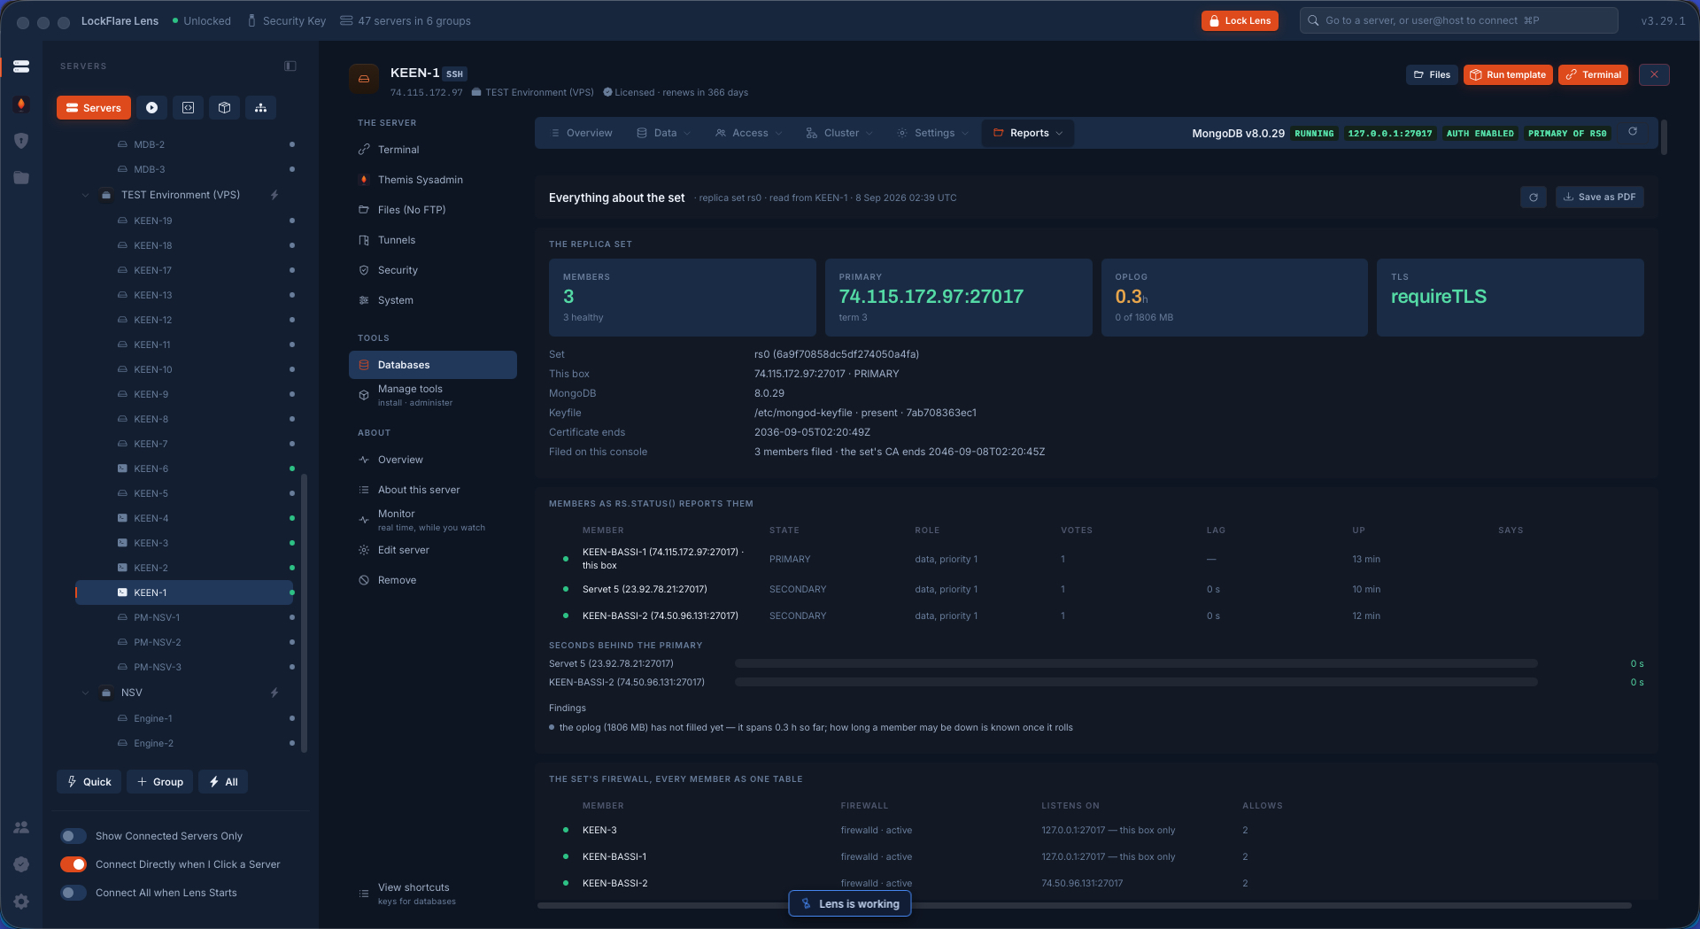Refresh the replica set report
1700x929 pixels.
[1534, 197]
